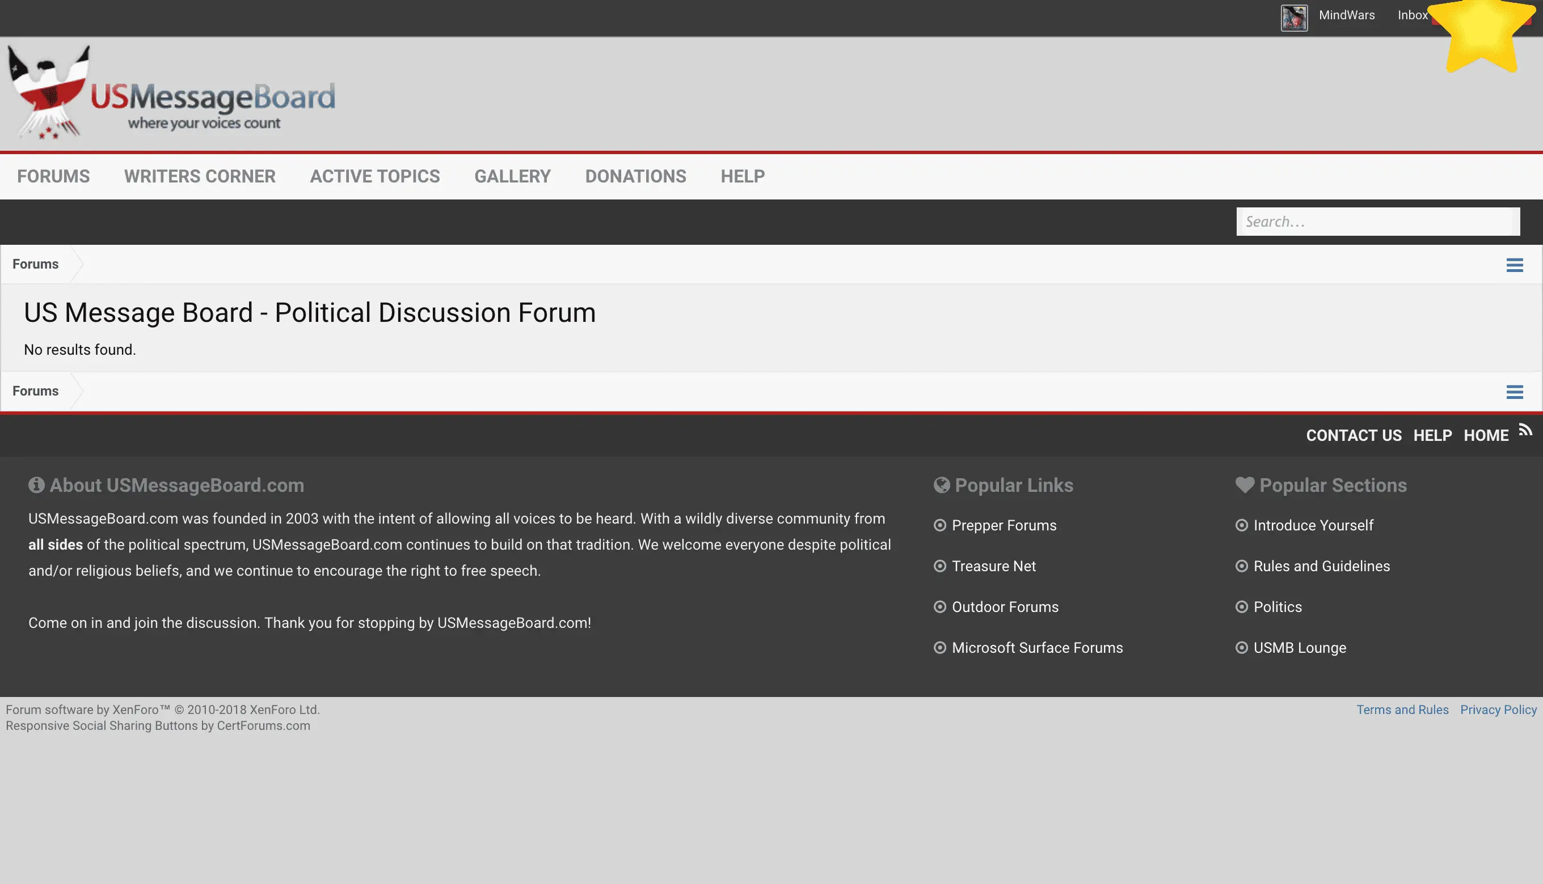This screenshot has height=884, width=1543.
Task: Open the Gallery tab
Action: coord(512,176)
